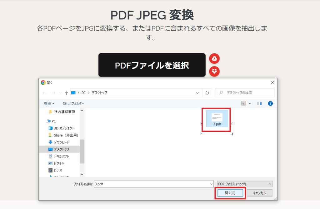320x209 pixels.
Task: Select ドキュメント in sidebar
Action: tap(59, 156)
